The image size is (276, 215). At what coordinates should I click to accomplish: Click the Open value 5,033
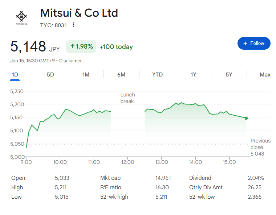(x=62, y=178)
